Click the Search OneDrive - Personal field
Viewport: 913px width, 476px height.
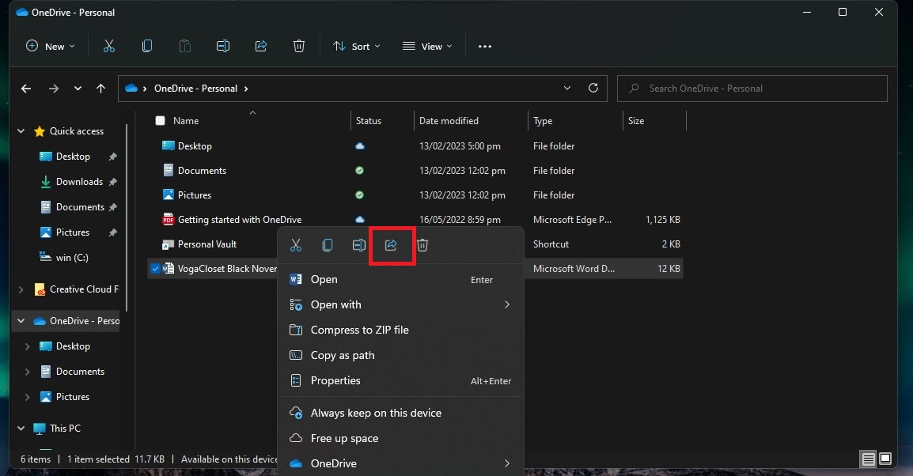point(752,89)
